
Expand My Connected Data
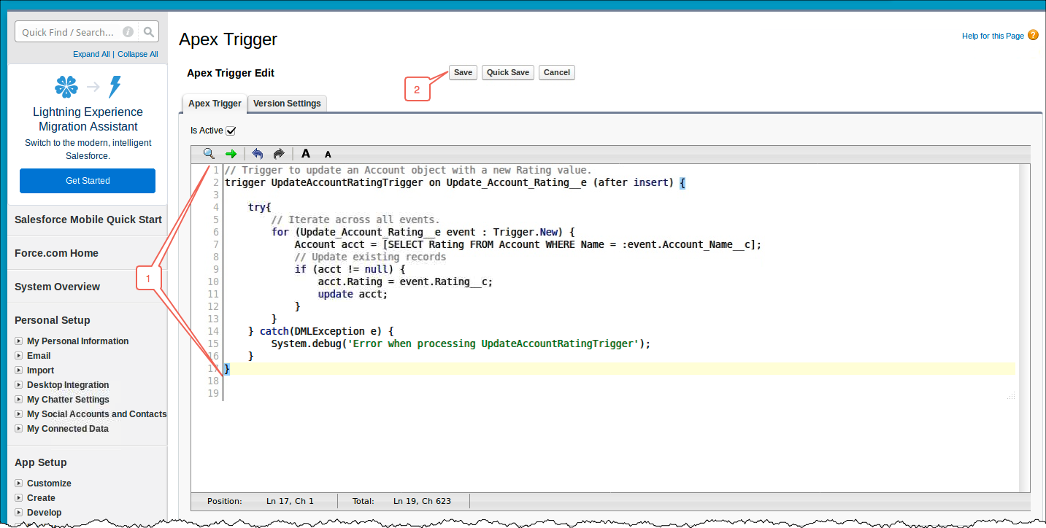click(19, 429)
